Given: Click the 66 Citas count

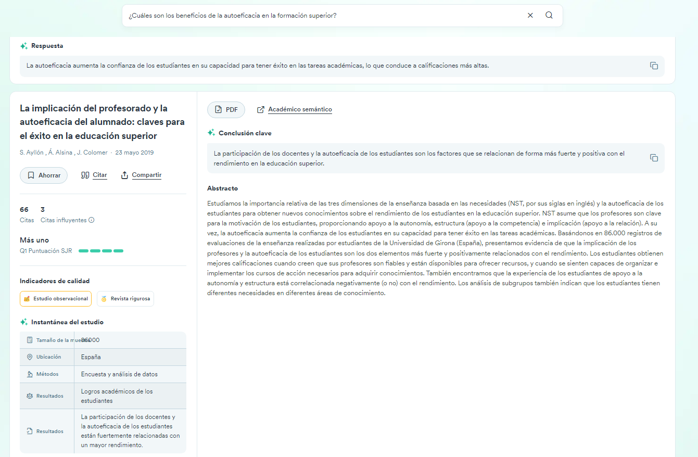Looking at the screenshot, I should tap(24, 210).
